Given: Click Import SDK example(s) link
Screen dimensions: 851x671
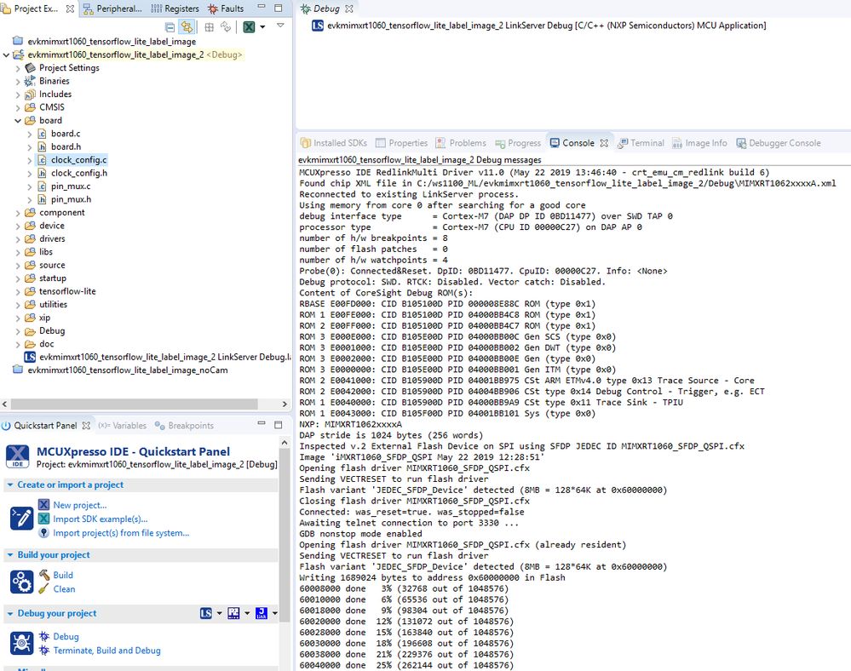Looking at the screenshot, I should [x=101, y=519].
